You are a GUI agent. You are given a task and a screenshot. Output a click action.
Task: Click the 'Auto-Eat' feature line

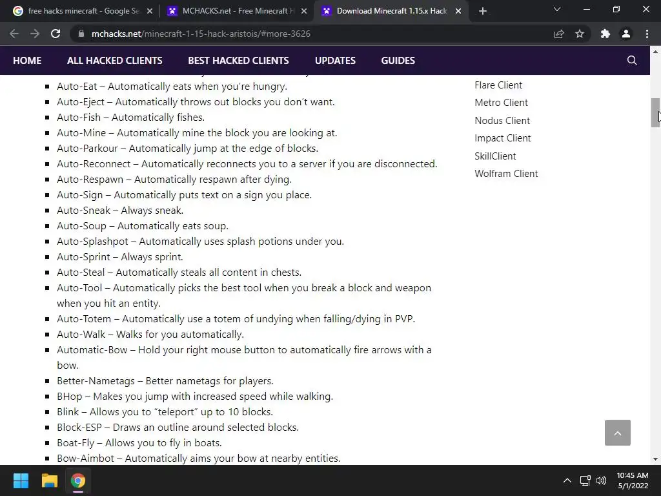click(x=172, y=87)
